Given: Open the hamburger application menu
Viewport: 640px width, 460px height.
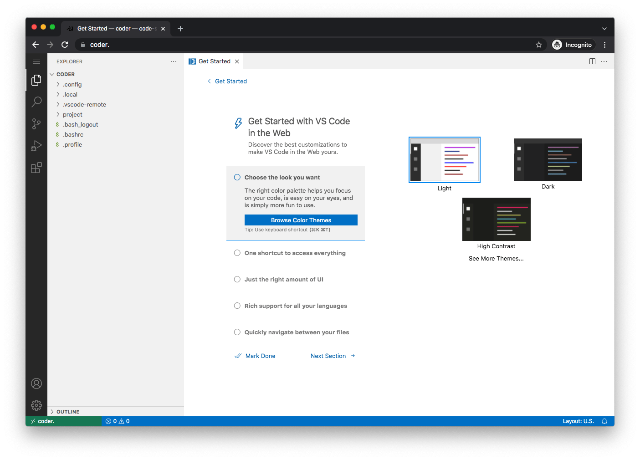Looking at the screenshot, I should (x=36, y=61).
